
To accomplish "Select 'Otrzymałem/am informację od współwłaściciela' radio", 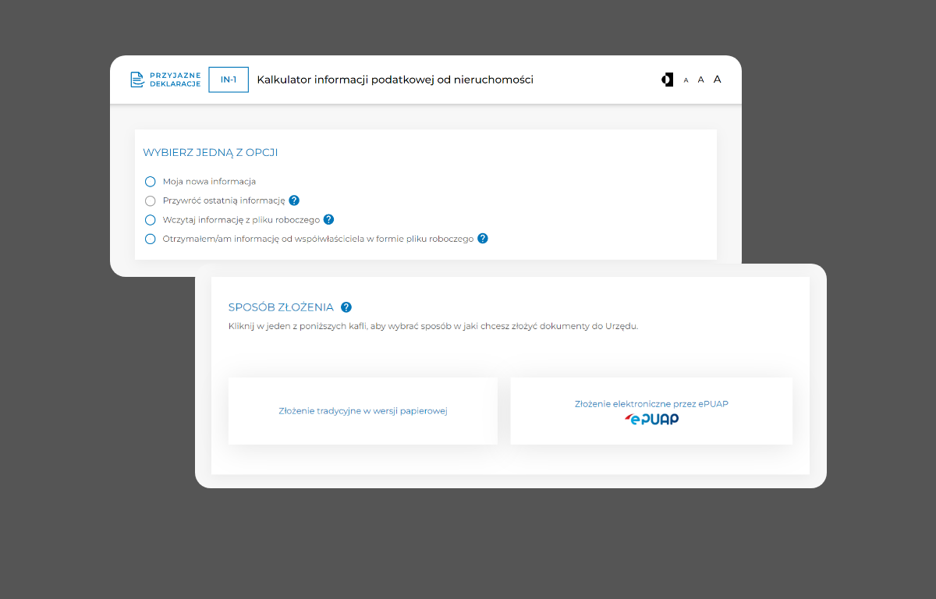I will click(x=151, y=239).
